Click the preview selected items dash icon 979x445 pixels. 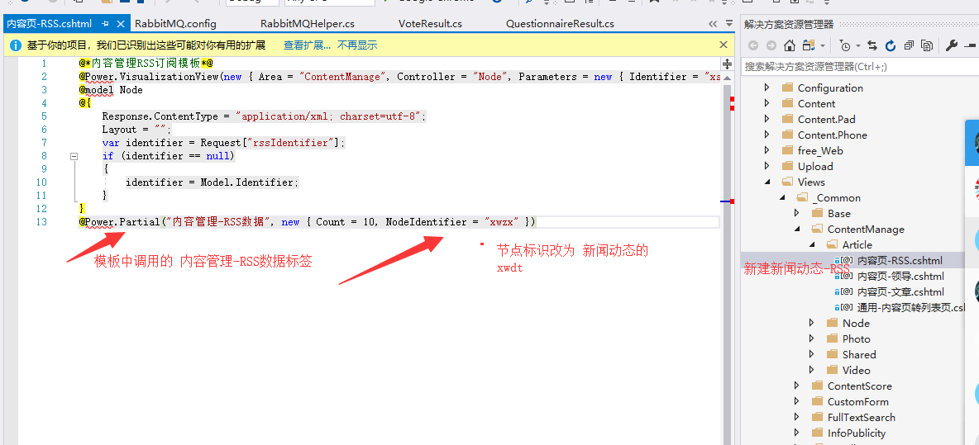click(x=970, y=45)
